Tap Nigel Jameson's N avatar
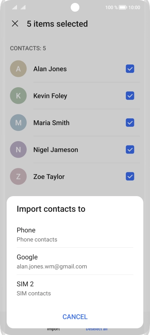150x335 pixels. click(x=18, y=150)
